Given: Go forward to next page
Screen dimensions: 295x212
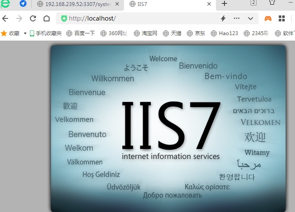Looking at the screenshot, I should point(19,18).
